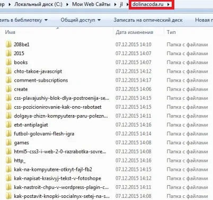Select the 2015 folder name
The height and width of the screenshot is (200, 213).
pos(19,54)
